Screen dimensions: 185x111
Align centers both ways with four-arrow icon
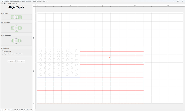16,17
